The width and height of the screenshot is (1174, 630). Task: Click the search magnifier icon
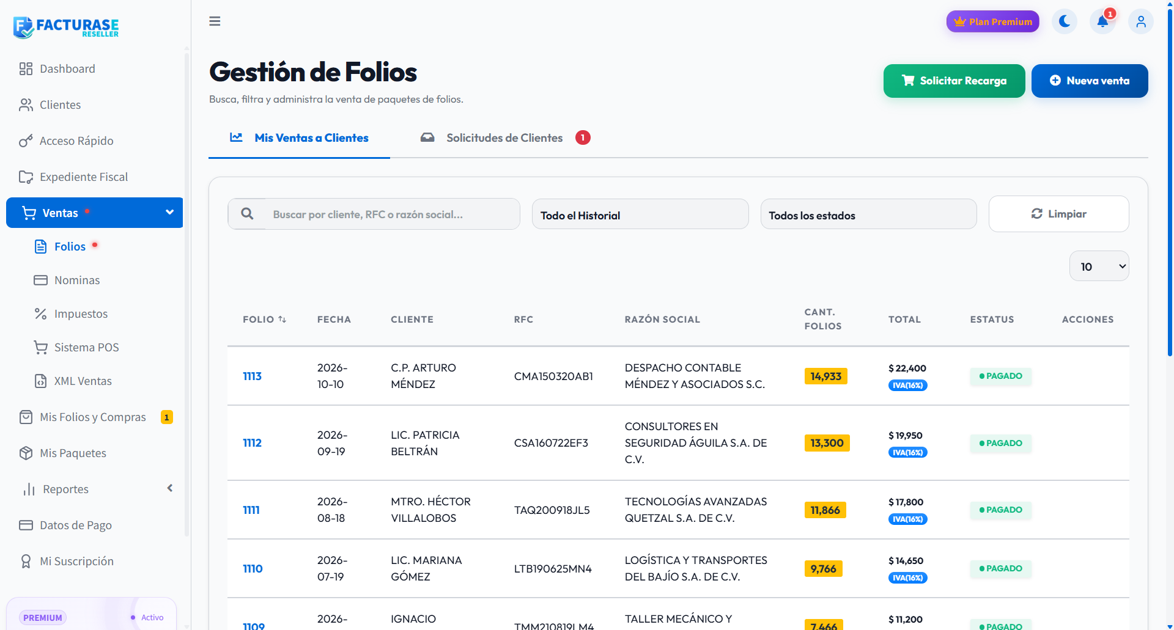[x=247, y=214]
